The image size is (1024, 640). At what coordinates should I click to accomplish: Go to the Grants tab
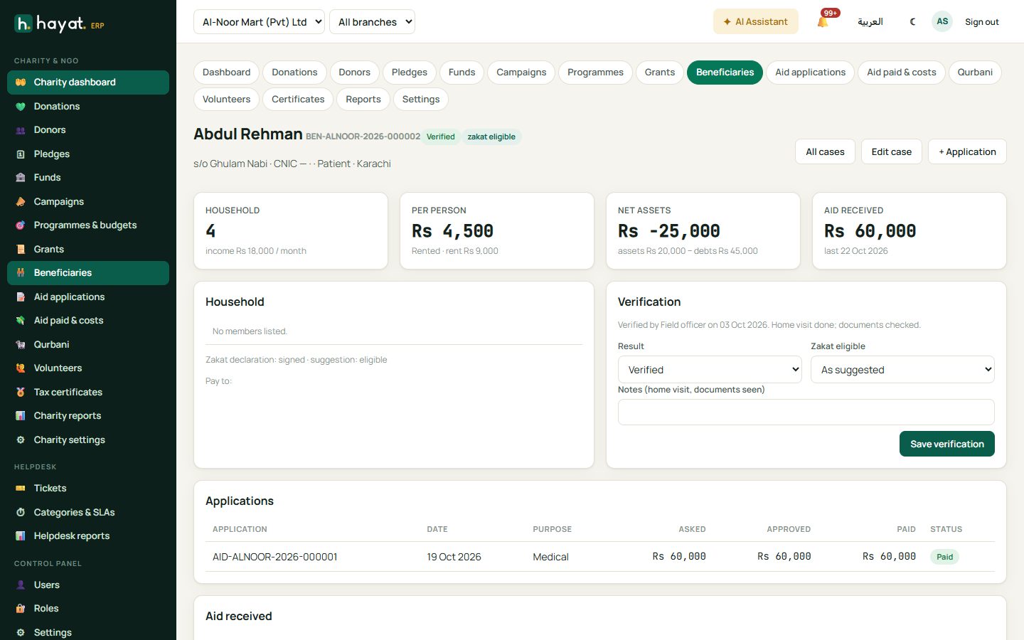click(x=660, y=73)
